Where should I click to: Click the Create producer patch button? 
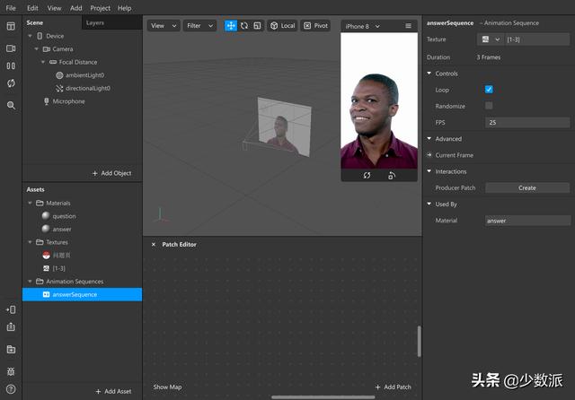(527, 187)
